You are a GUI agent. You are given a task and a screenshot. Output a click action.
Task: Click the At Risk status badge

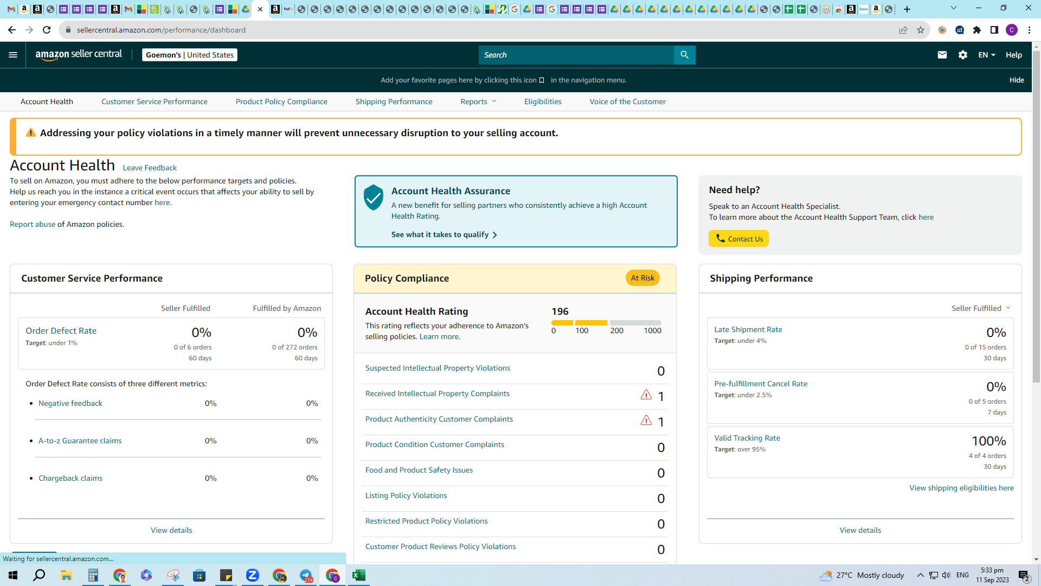(x=642, y=278)
